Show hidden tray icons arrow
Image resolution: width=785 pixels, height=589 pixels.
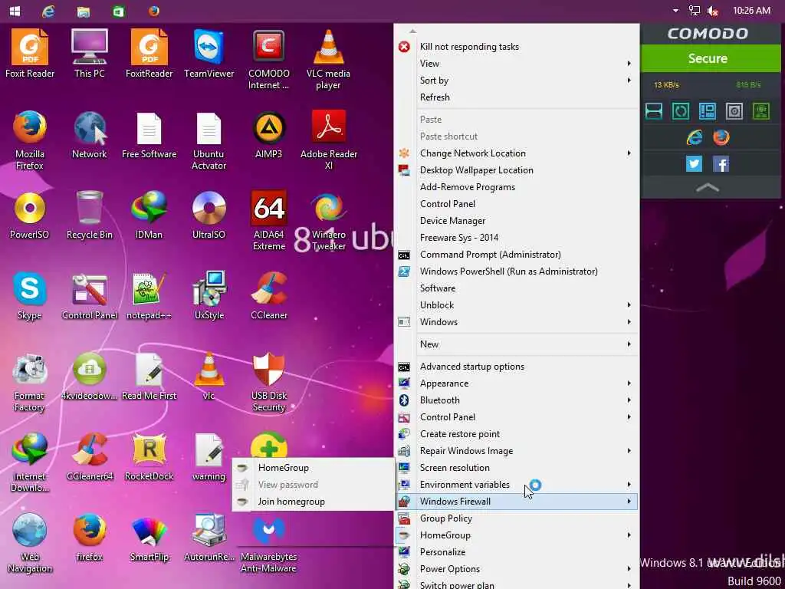[675, 11]
